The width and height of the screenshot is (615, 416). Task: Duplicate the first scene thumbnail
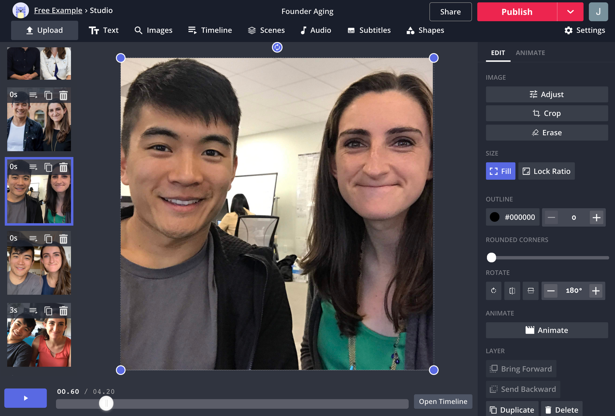click(x=48, y=95)
